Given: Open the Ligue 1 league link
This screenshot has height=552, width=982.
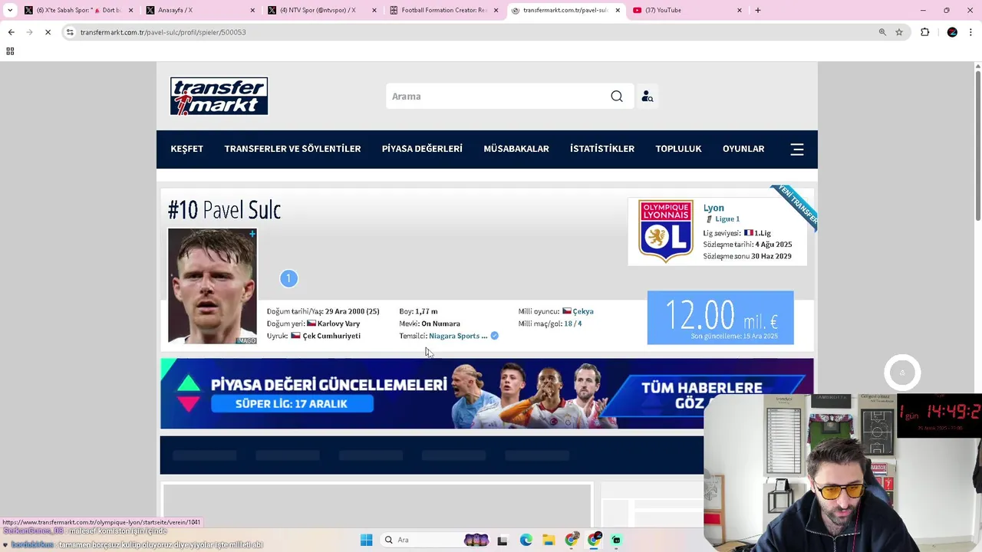Looking at the screenshot, I should 727,219.
